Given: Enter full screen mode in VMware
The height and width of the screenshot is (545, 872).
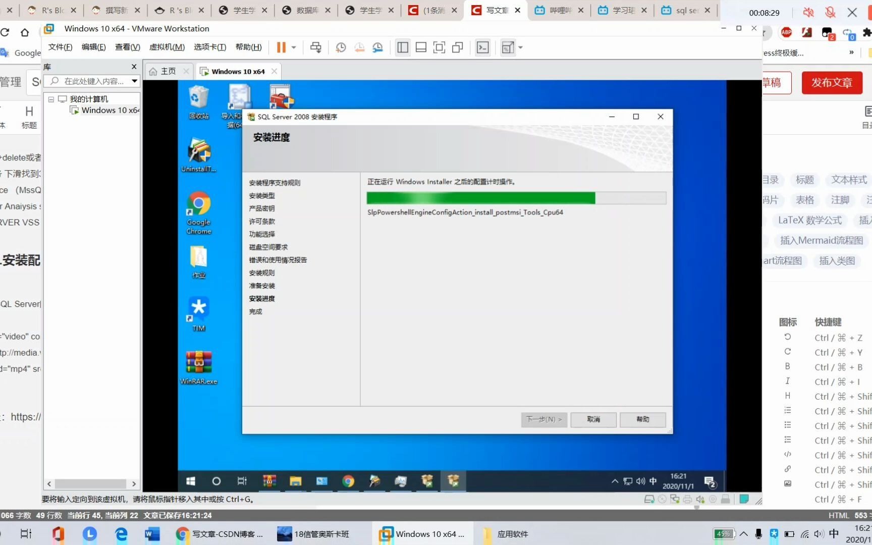Looking at the screenshot, I should point(439,47).
